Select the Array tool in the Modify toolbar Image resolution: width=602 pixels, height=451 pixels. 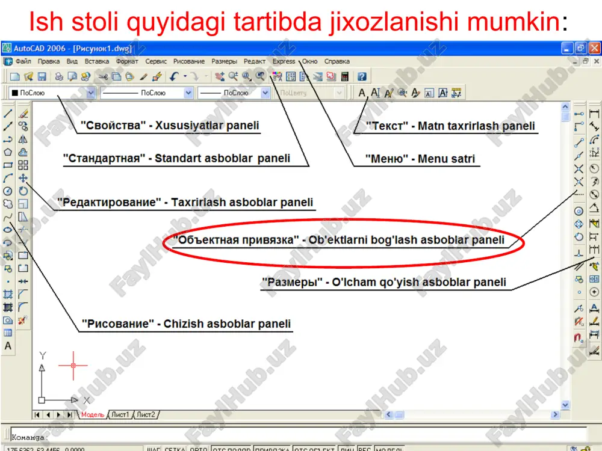click(23, 165)
